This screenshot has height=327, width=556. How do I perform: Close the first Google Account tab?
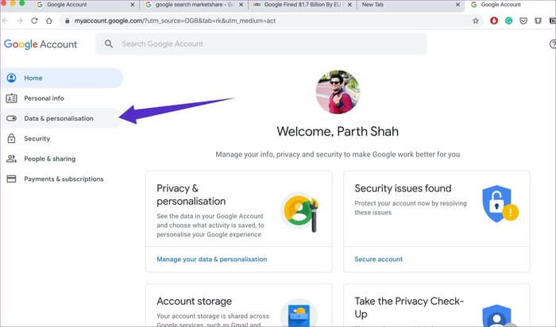[x=133, y=5]
